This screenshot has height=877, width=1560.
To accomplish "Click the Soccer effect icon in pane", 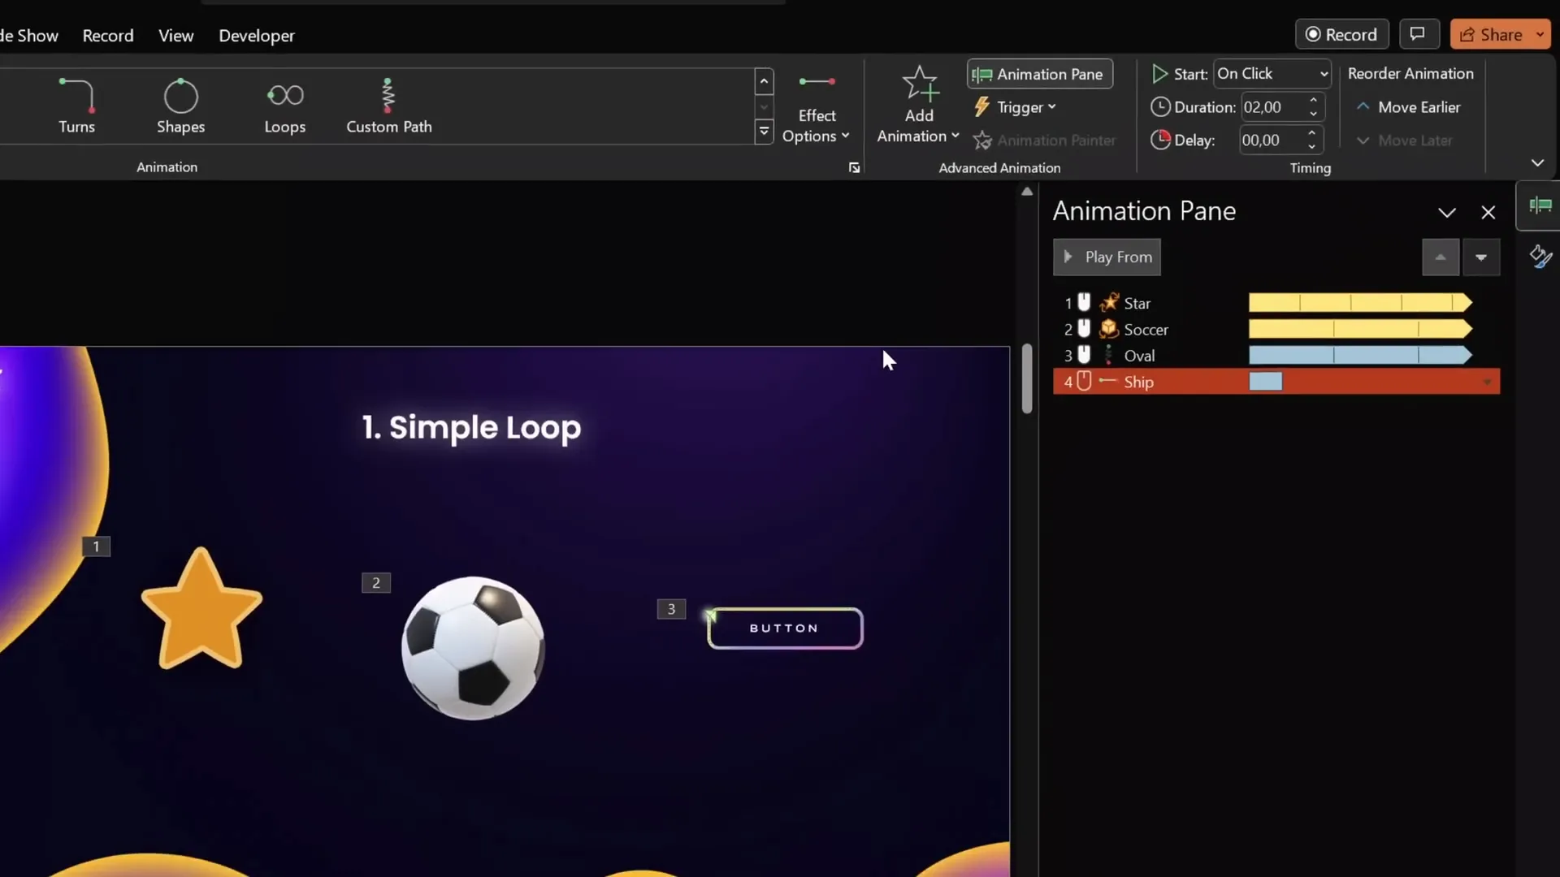I will (x=1109, y=329).
